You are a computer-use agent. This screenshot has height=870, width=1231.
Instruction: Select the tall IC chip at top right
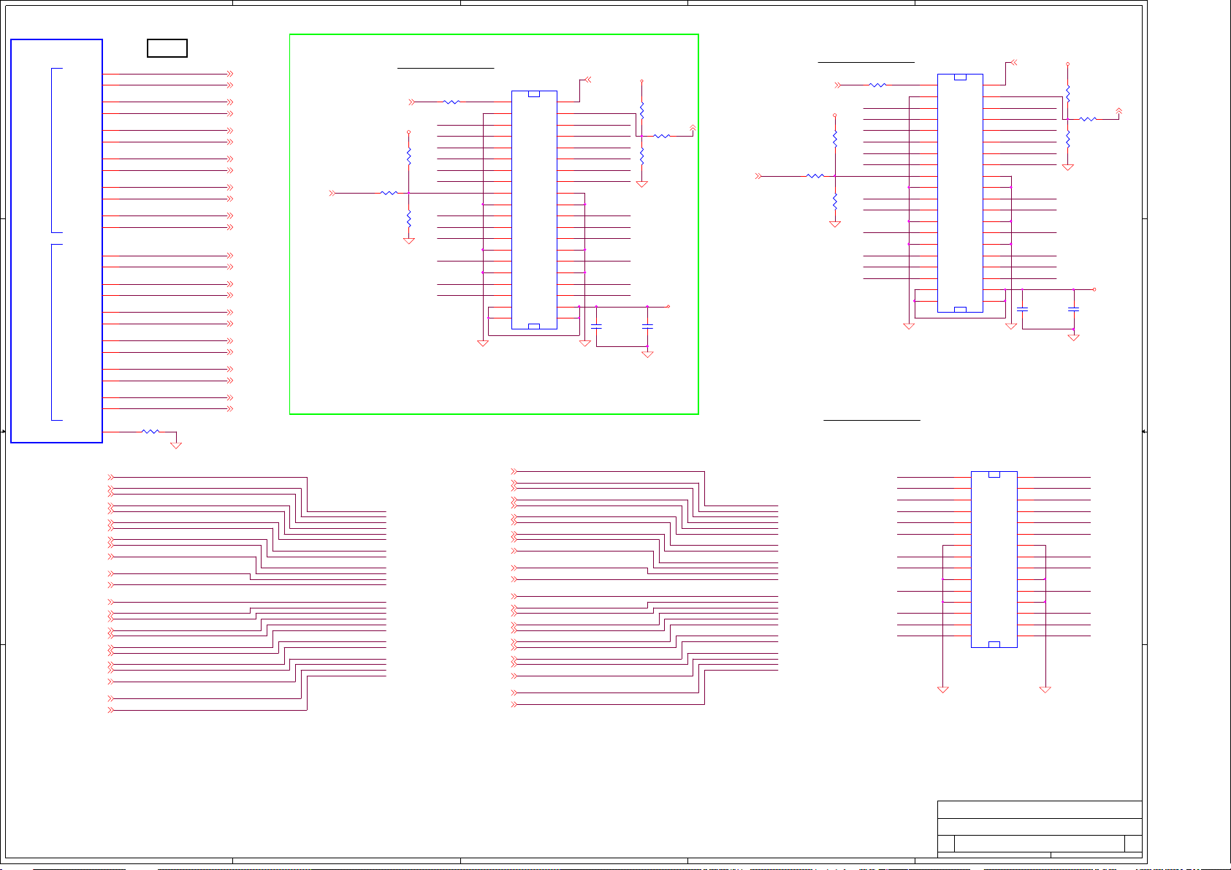click(960, 193)
